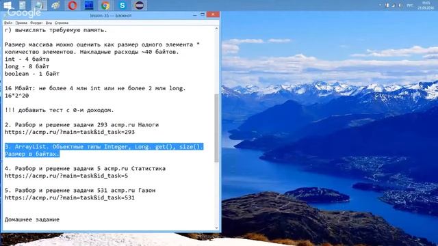This screenshot has height=246, width=438.
Task: Open the Справка menu in Notepad
Action: pyautogui.click(x=62, y=23)
